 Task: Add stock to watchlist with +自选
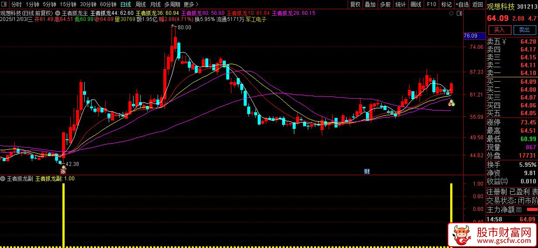tap(461, 4)
